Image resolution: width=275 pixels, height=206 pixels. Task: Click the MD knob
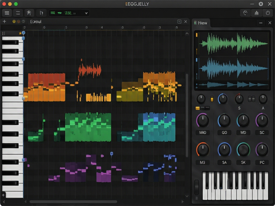pyautogui.click(x=243, y=120)
